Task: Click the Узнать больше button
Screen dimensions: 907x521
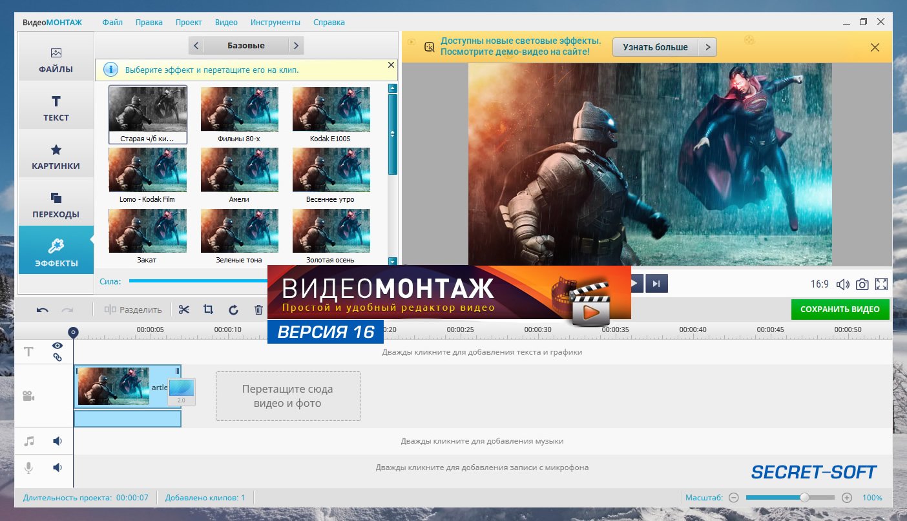Action: pyautogui.click(x=655, y=47)
